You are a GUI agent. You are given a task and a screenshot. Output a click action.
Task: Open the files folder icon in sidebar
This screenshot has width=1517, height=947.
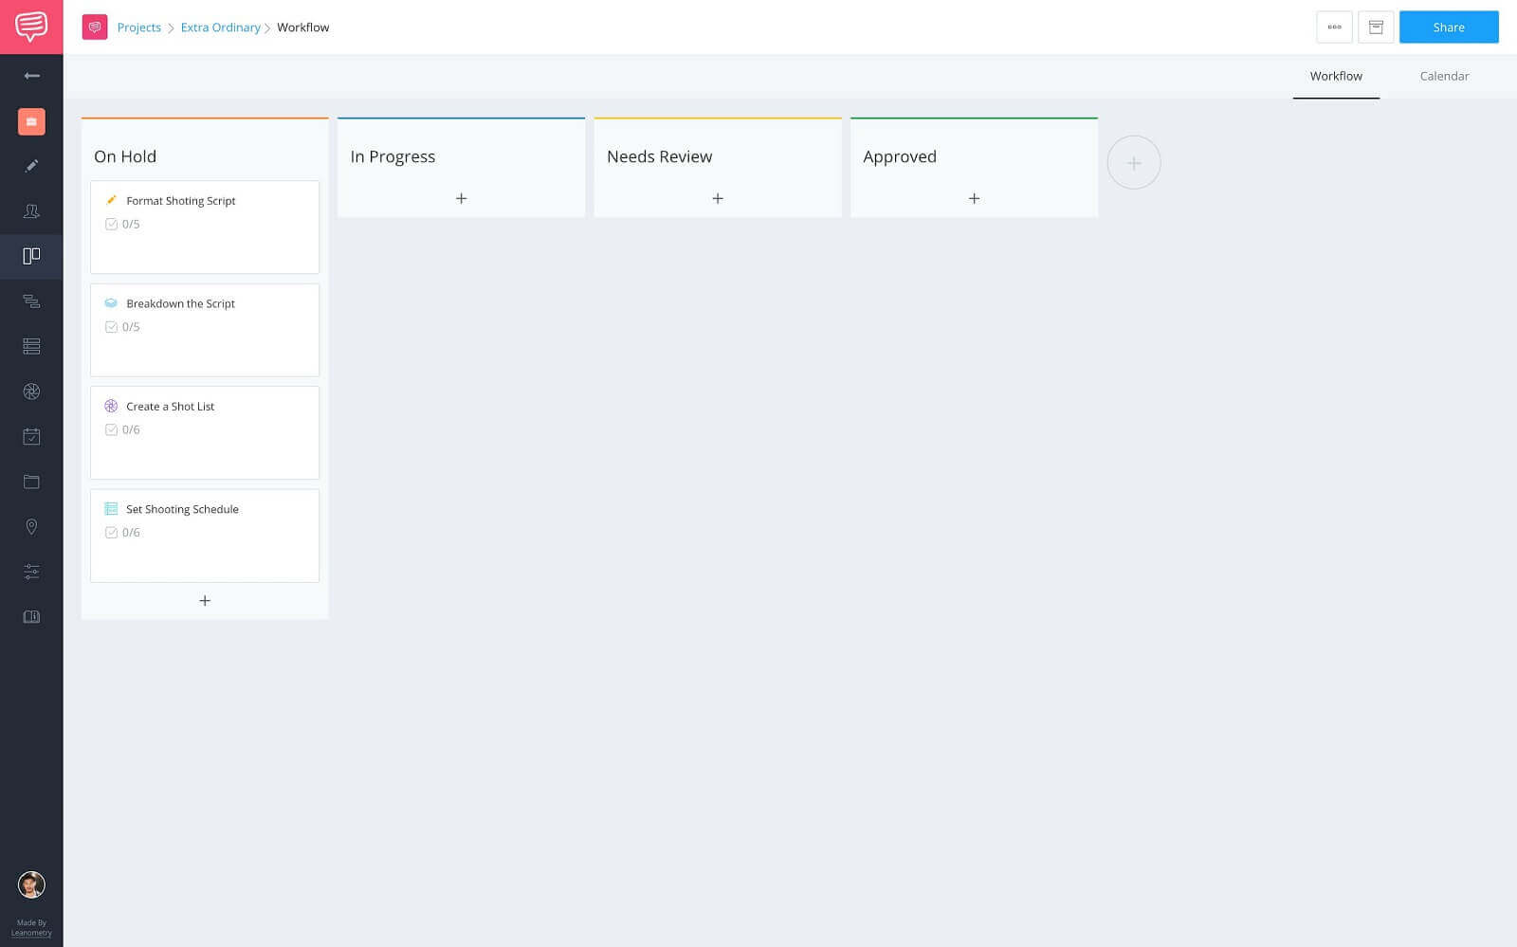pyautogui.click(x=31, y=482)
